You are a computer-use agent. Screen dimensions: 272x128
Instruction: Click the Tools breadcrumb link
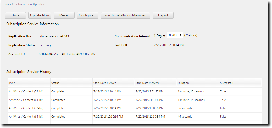(7, 4)
